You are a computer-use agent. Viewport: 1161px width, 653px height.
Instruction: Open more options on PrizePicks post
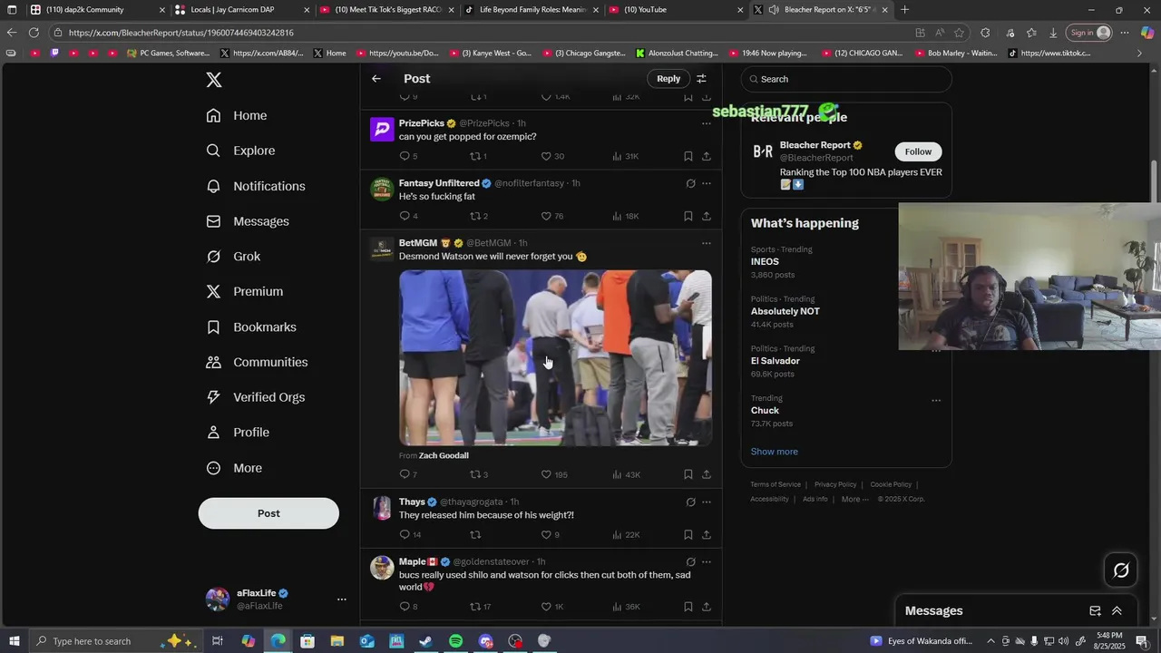(x=707, y=123)
